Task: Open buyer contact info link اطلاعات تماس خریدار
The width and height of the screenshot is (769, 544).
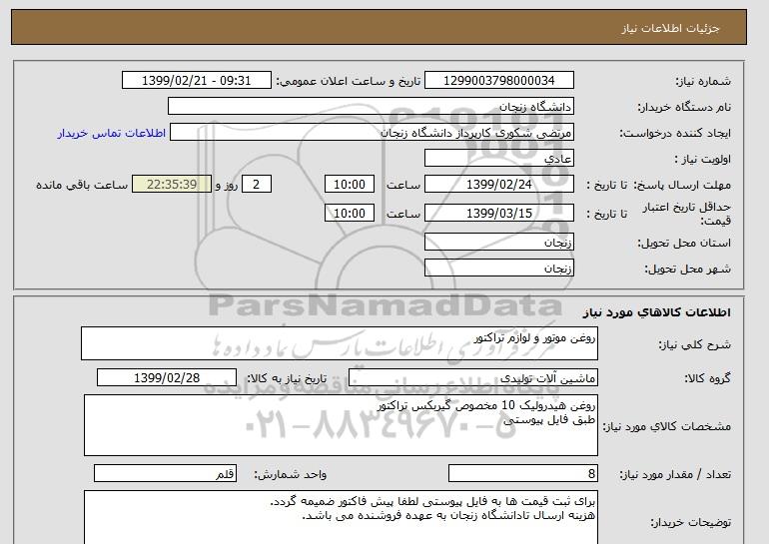Action: [111, 133]
